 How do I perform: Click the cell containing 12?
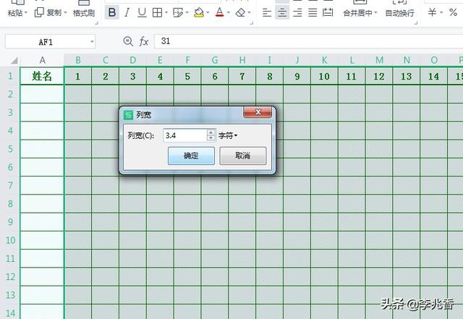(x=379, y=76)
